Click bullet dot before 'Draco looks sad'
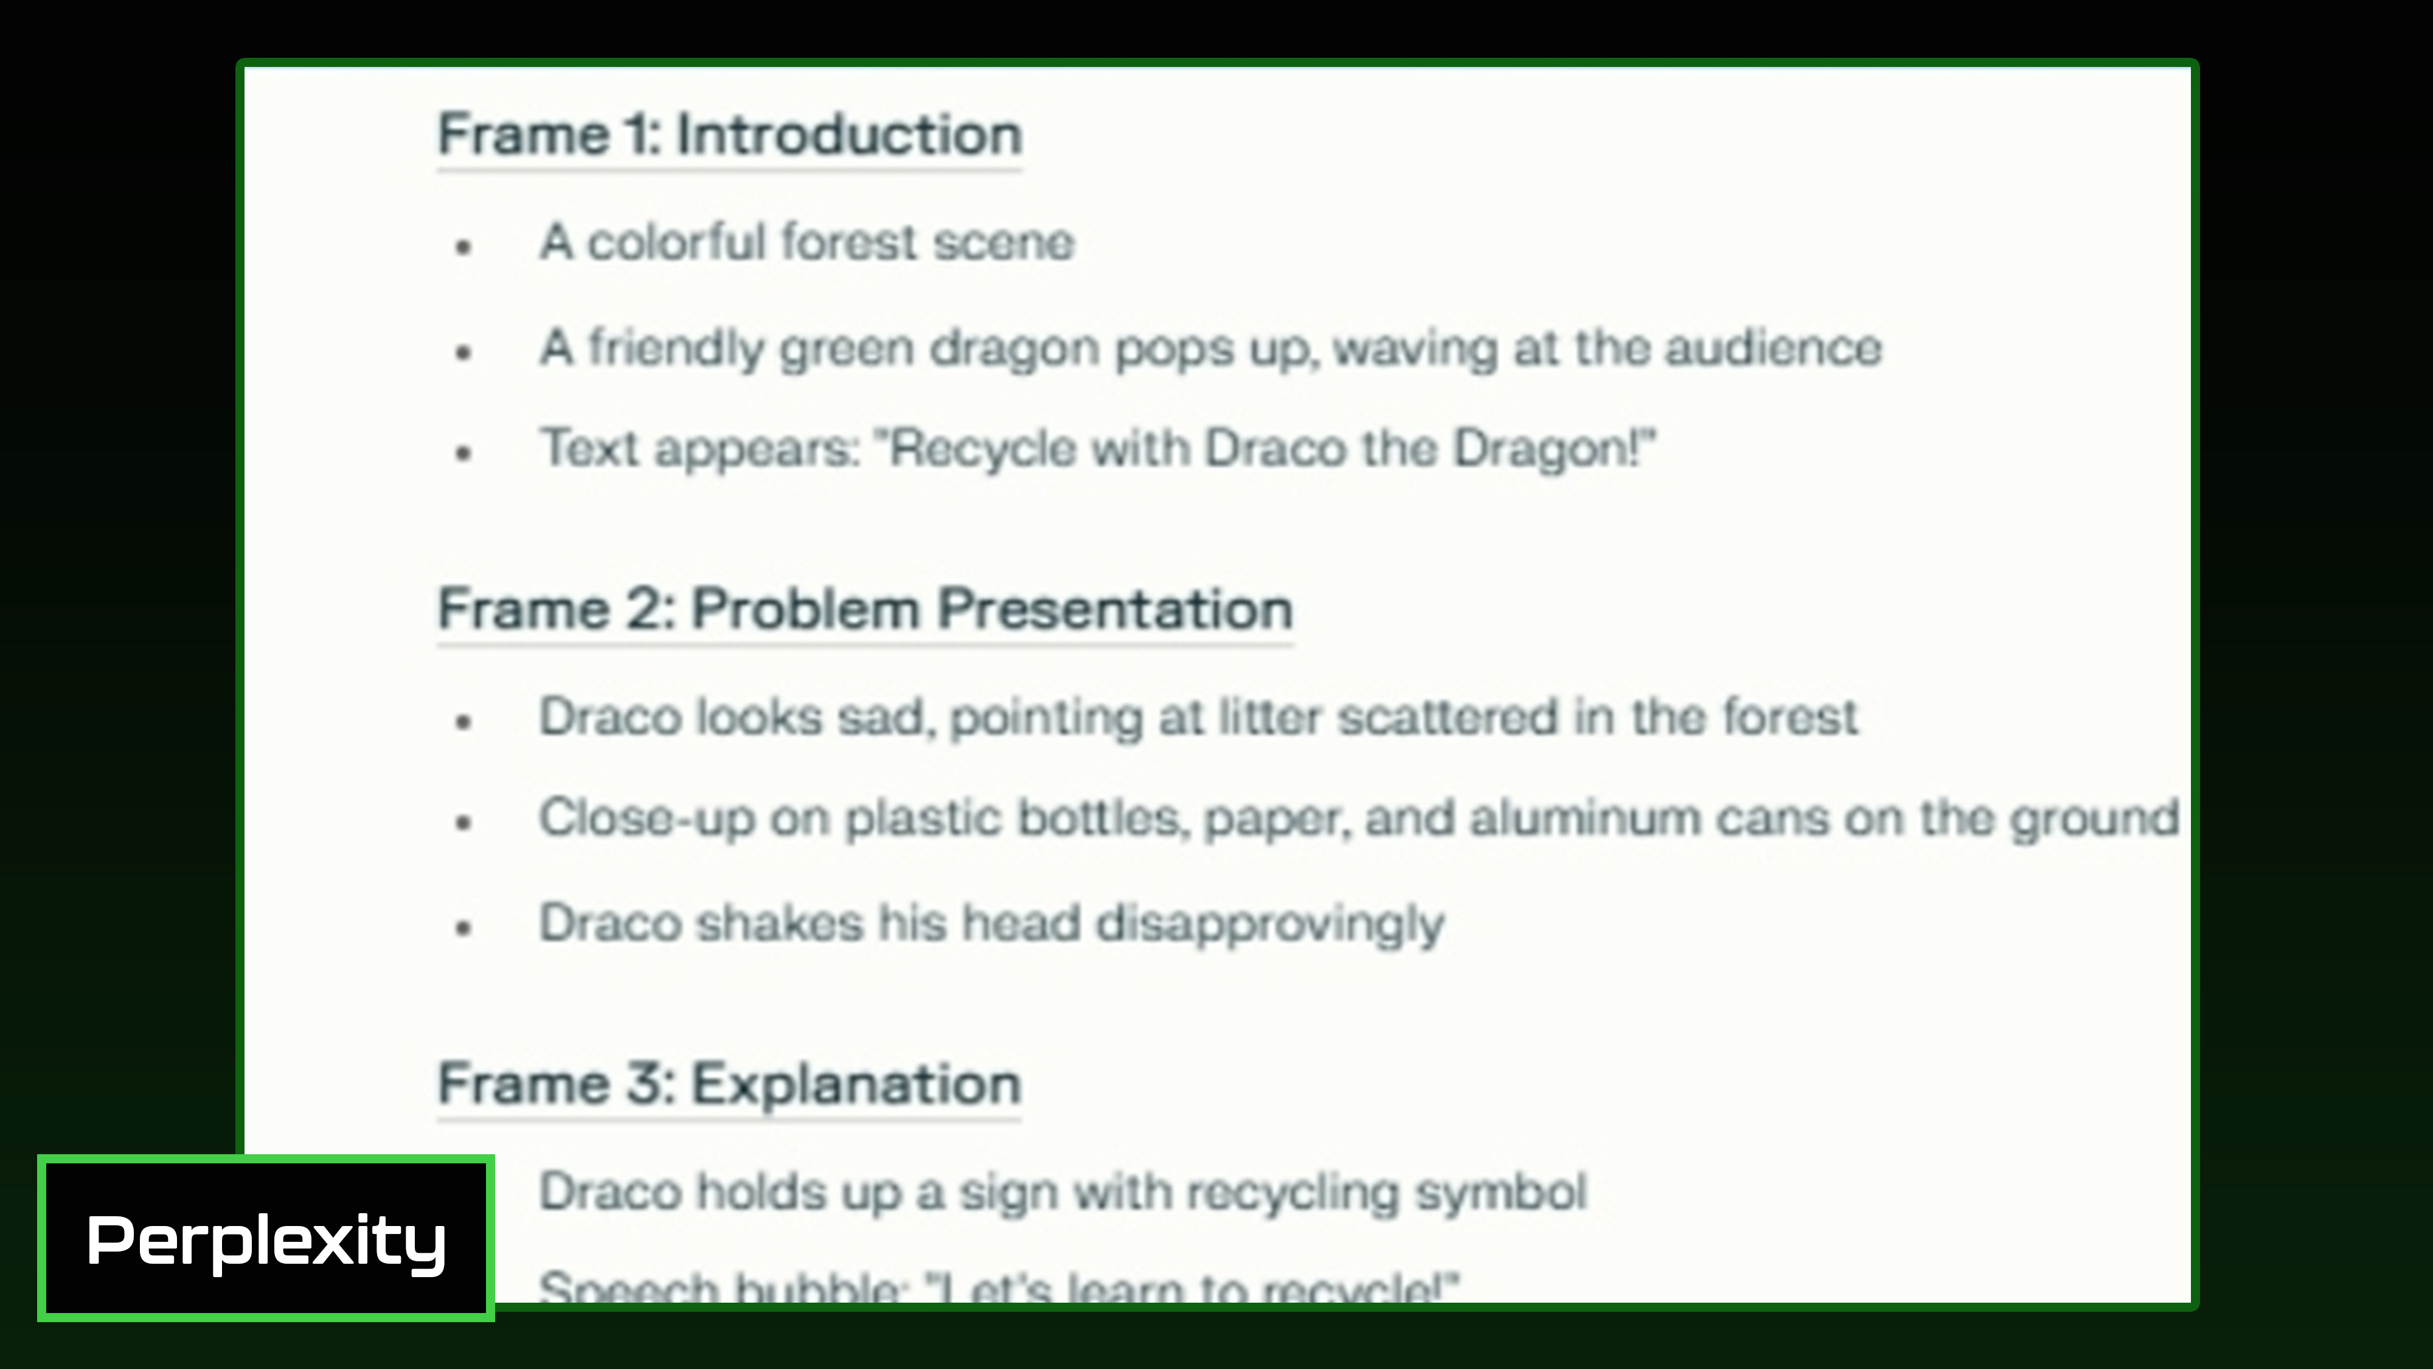 pyautogui.click(x=463, y=722)
